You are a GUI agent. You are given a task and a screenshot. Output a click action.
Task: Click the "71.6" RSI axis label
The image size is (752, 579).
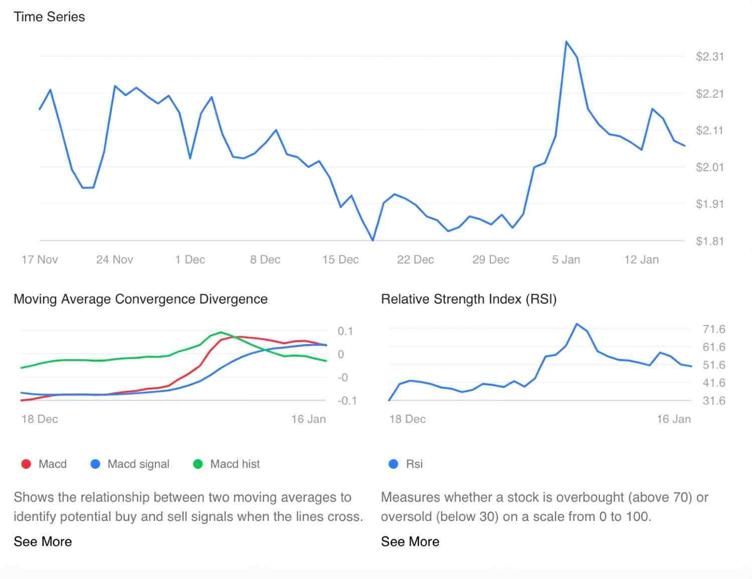pos(714,329)
